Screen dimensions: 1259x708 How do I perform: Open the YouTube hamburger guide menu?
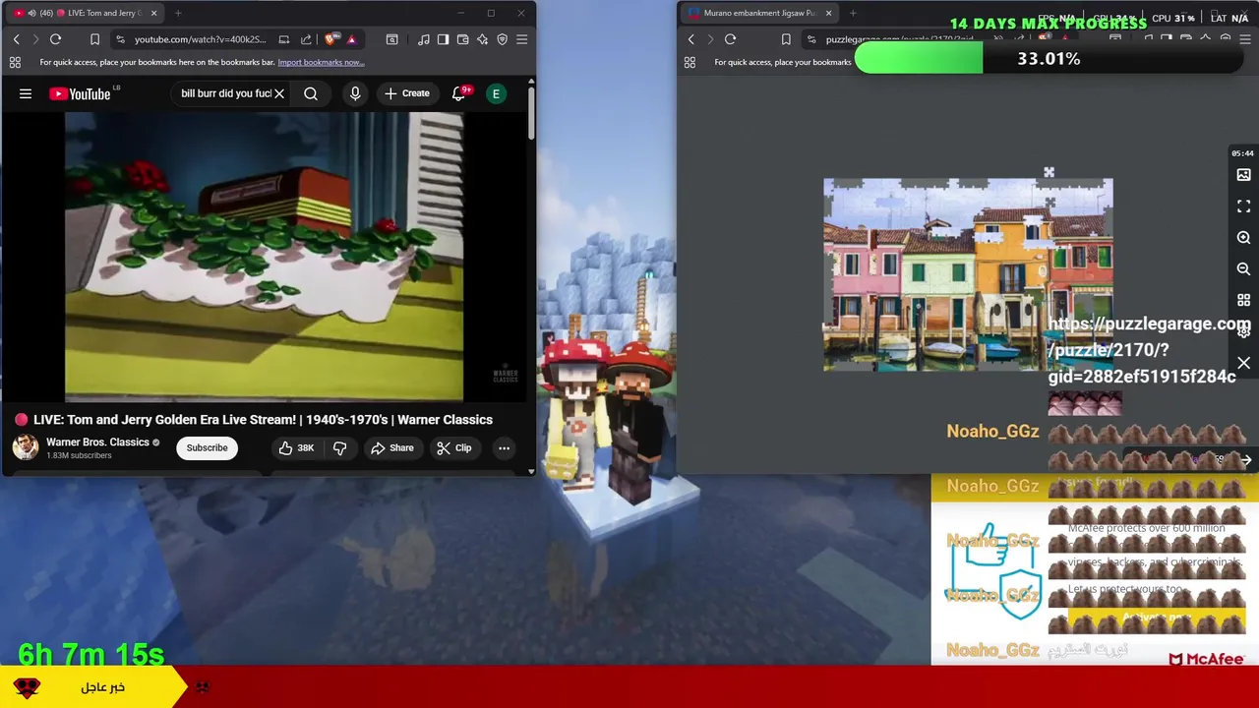[x=26, y=93]
